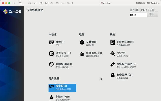Click the 软件 section label

[x=82, y=34]
